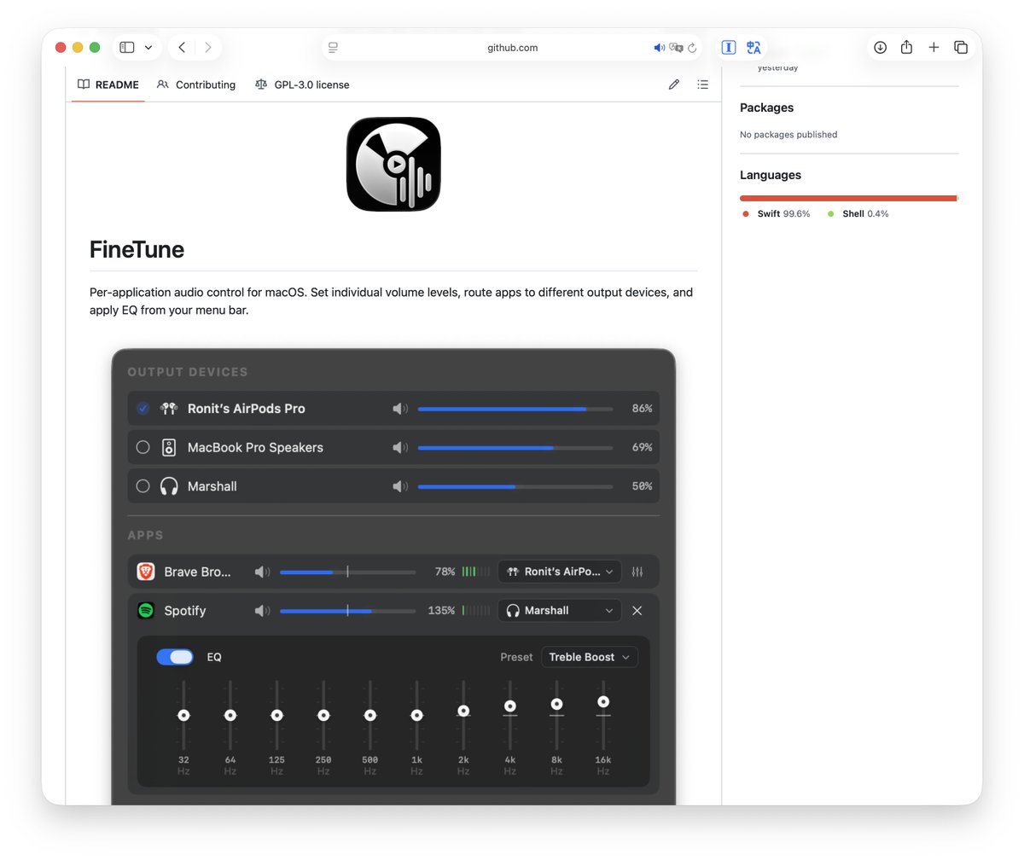
Task: Adjust the Marshall 50% volume slider
Action: click(x=515, y=486)
